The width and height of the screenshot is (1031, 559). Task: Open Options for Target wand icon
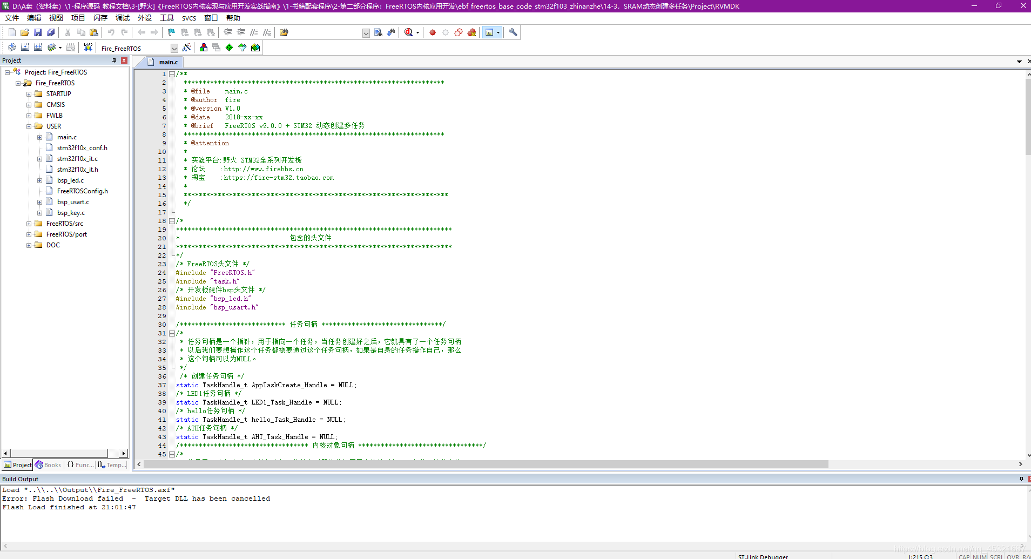coord(186,48)
